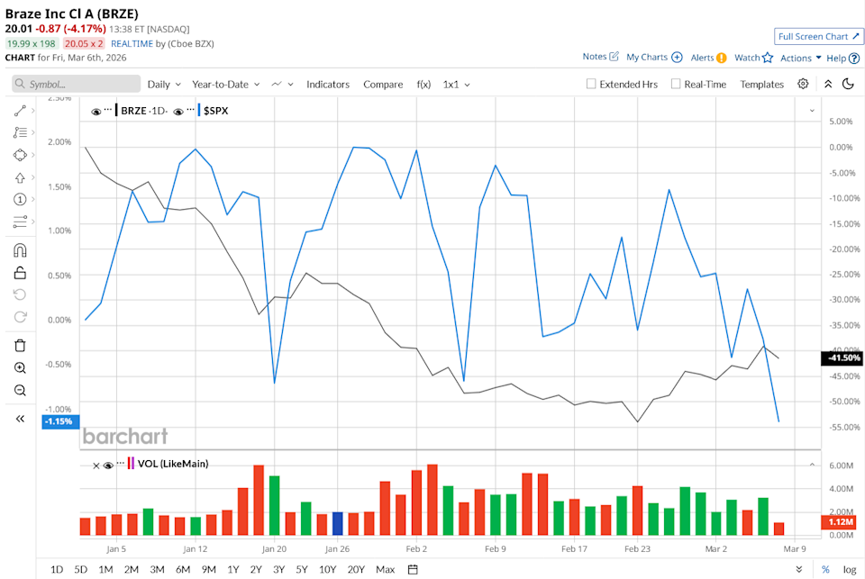Expand the Year-to-Date period dropdown
This screenshot has height=579, width=865.
click(225, 84)
